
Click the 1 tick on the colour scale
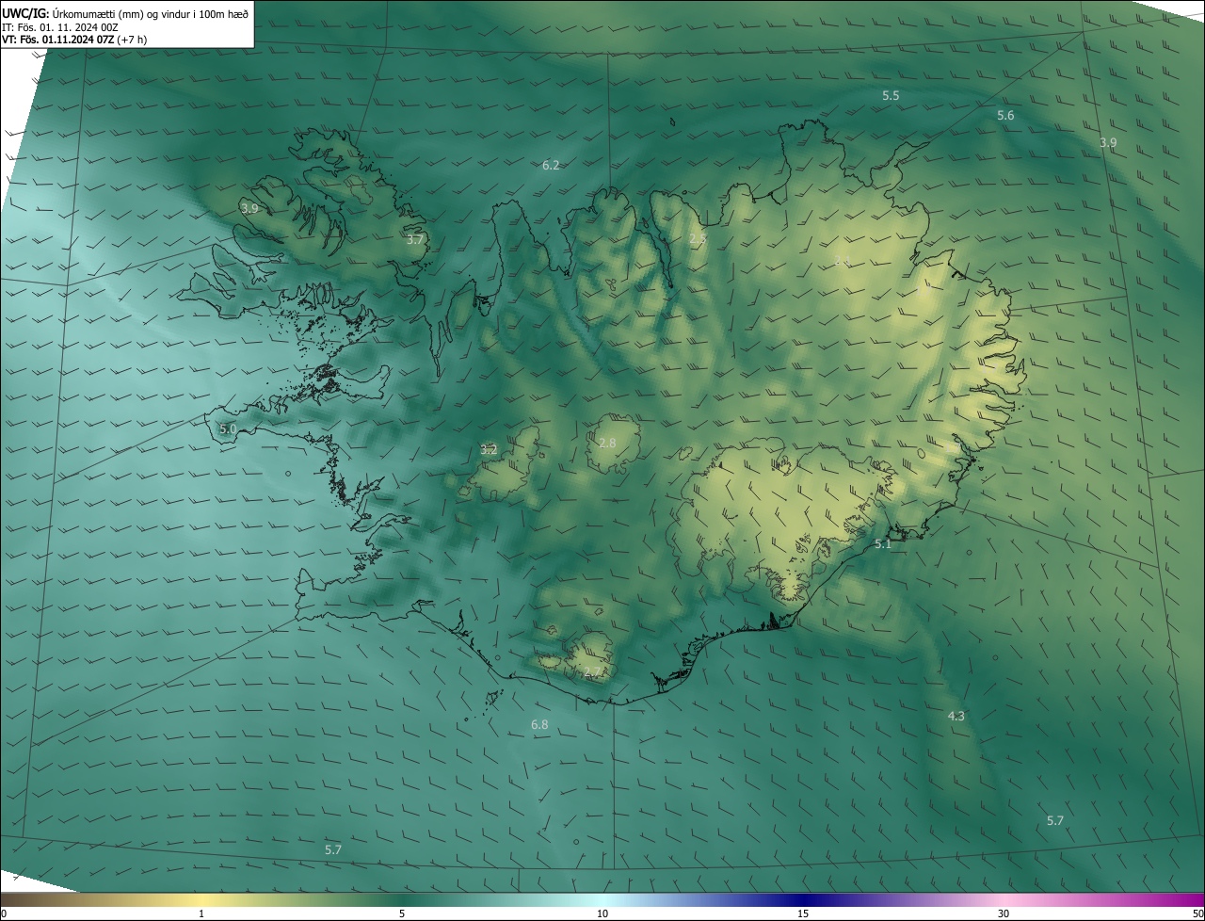coord(201,914)
